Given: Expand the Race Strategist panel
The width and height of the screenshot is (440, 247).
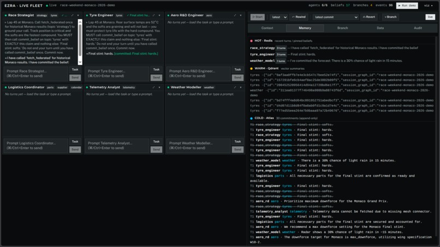Looking at the screenshot, I should coord(72,15).
